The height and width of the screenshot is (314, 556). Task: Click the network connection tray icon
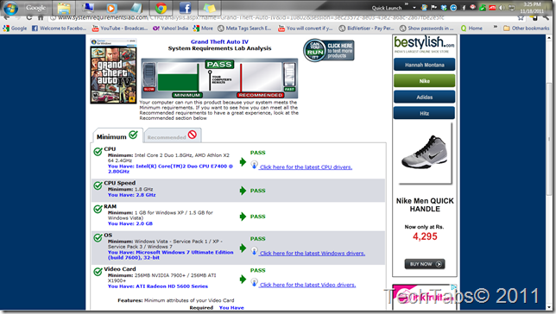click(511, 8)
